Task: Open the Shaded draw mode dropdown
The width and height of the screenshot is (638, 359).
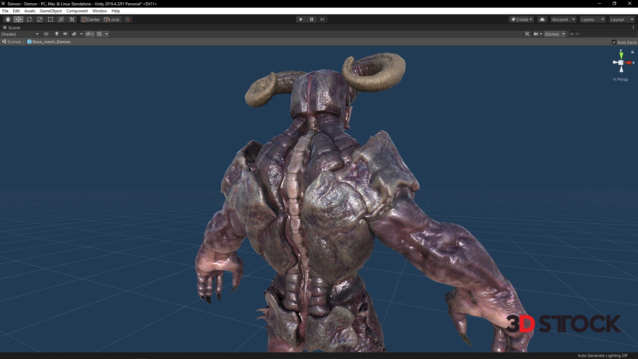Action: click(x=20, y=34)
